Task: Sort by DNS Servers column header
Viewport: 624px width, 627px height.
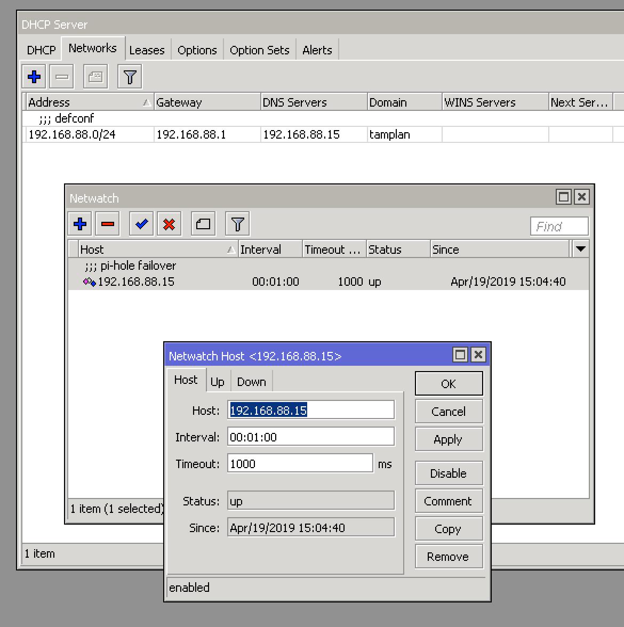Action: 314,102
